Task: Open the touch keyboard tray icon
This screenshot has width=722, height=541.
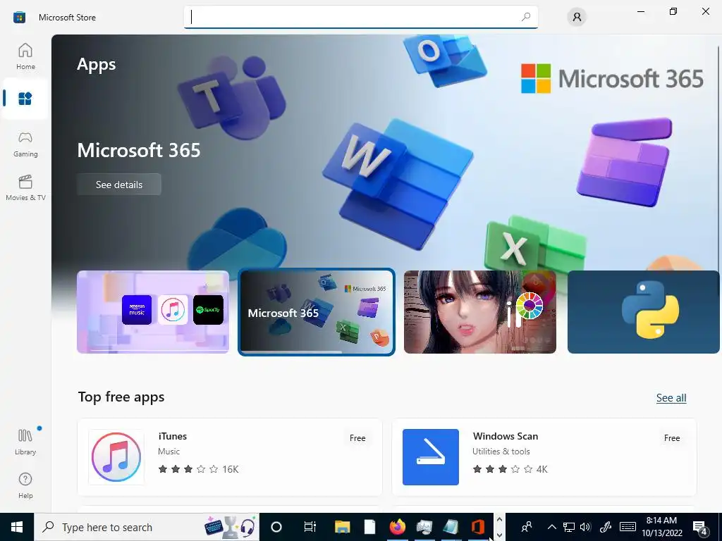Action: pyautogui.click(x=628, y=527)
